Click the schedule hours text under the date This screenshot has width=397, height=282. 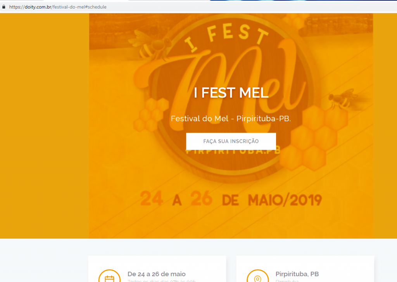point(162,281)
